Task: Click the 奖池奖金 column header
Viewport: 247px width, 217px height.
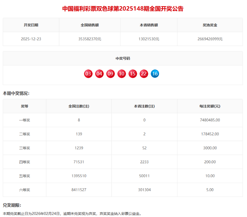Action: [210, 25]
